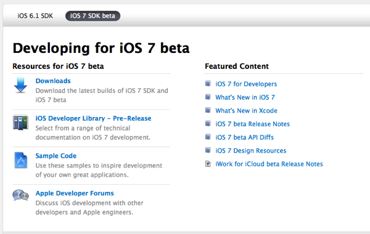Open iOS 7 for Developers link
Screen dimensions: 370x234
click(246, 84)
